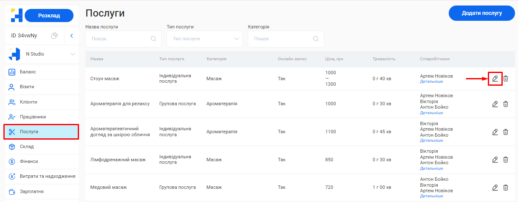Image resolution: width=518 pixels, height=202 pixels.
Task: Delete Ароматерапевтичний догляд за шкірою обличчя
Action: pyautogui.click(x=506, y=132)
